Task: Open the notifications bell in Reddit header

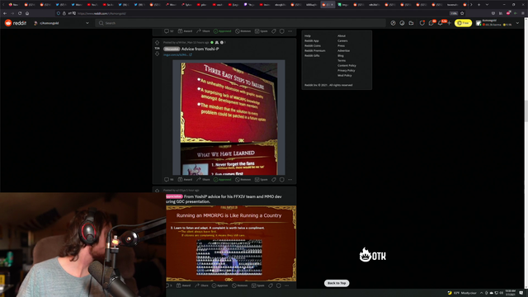Action: click(x=440, y=23)
